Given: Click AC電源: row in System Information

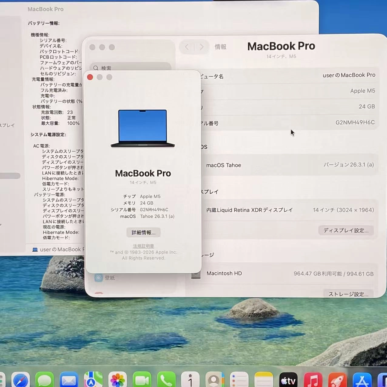Looking at the screenshot, I should point(42,146).
